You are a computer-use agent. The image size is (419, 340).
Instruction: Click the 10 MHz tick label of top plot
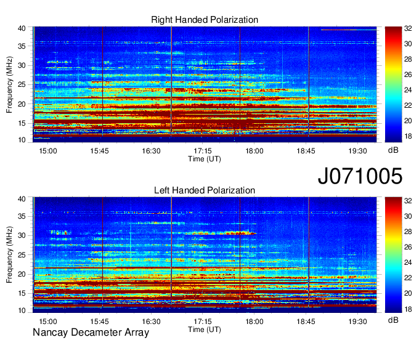tap(22, 140)
